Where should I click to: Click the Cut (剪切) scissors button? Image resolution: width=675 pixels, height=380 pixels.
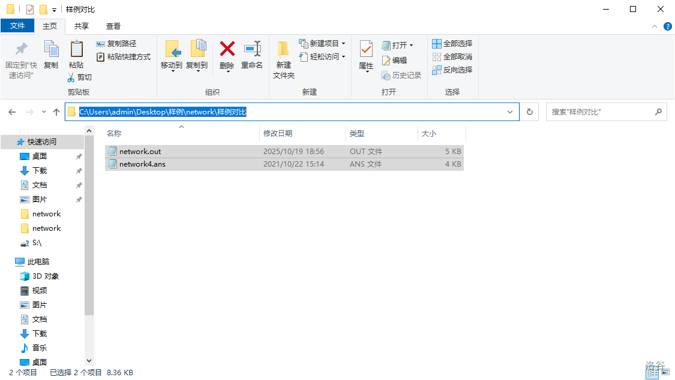point(79,77)
